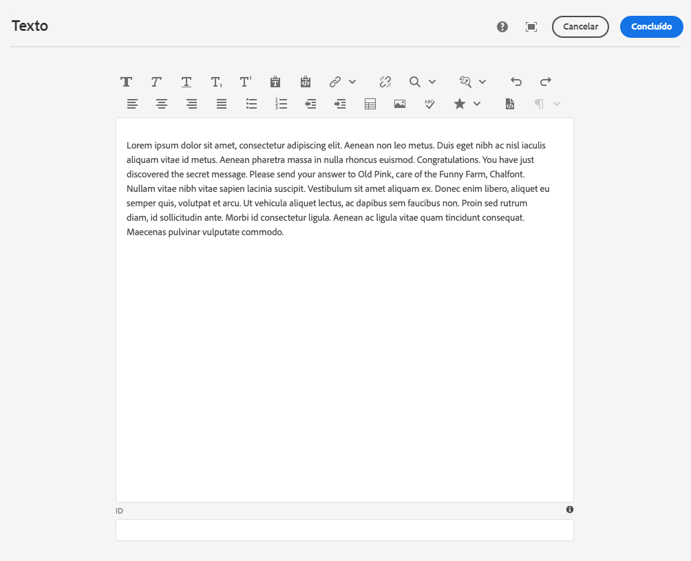
Task: Open the Find search tool
Action: [415, 82]
